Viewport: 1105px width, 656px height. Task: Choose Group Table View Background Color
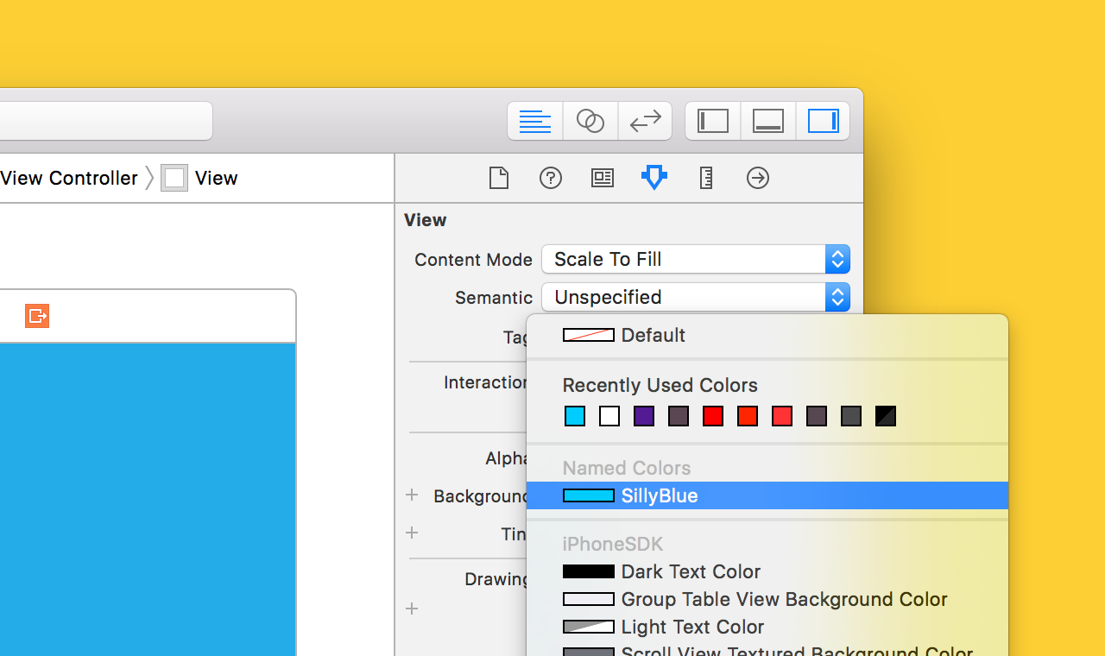point(767,599)
